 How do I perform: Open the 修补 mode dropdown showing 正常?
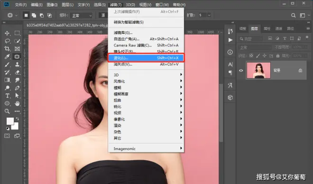pyautogui.click(x=81, y=15)
